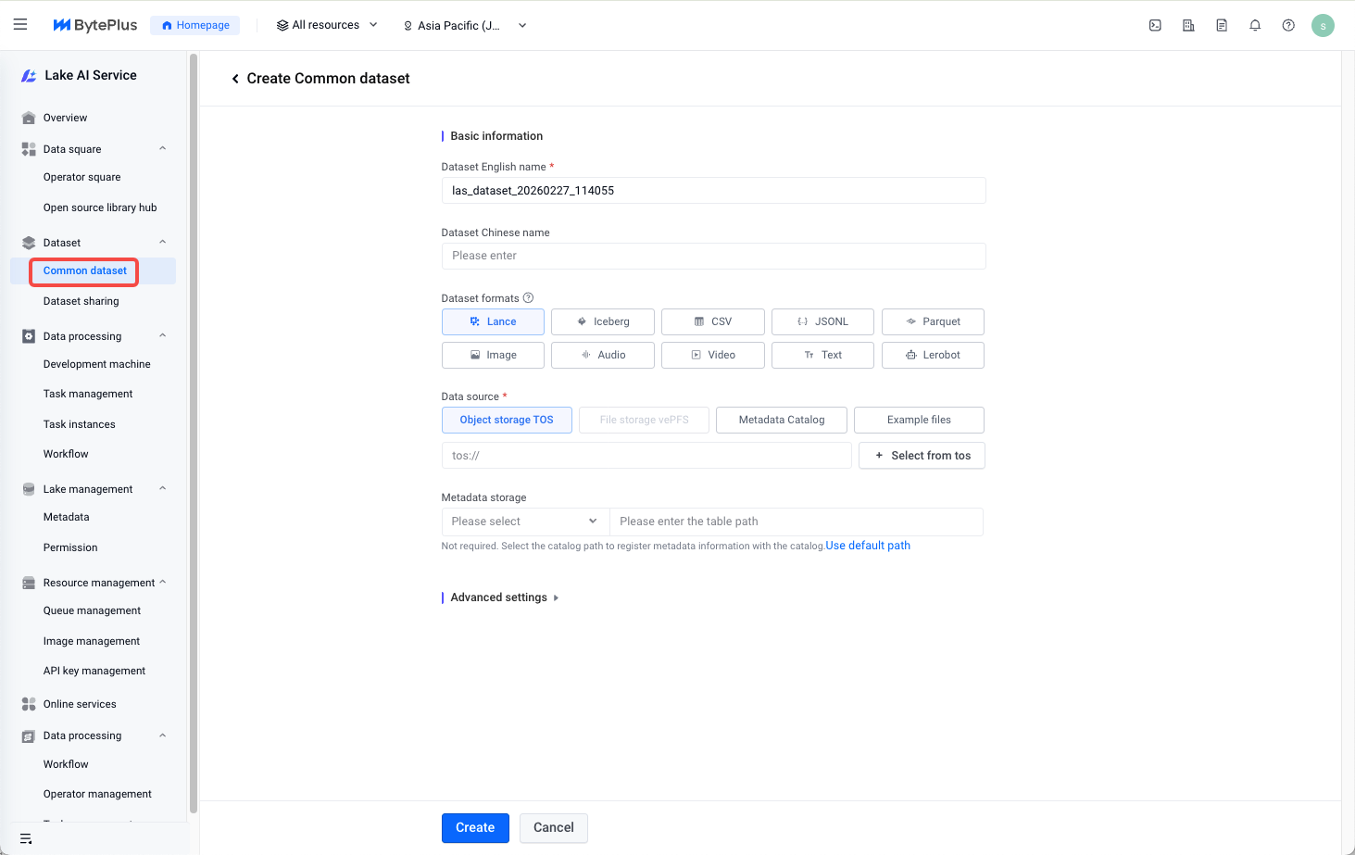Open the All resources dropdown
The image size is (1355, 855).
point(327,25)
